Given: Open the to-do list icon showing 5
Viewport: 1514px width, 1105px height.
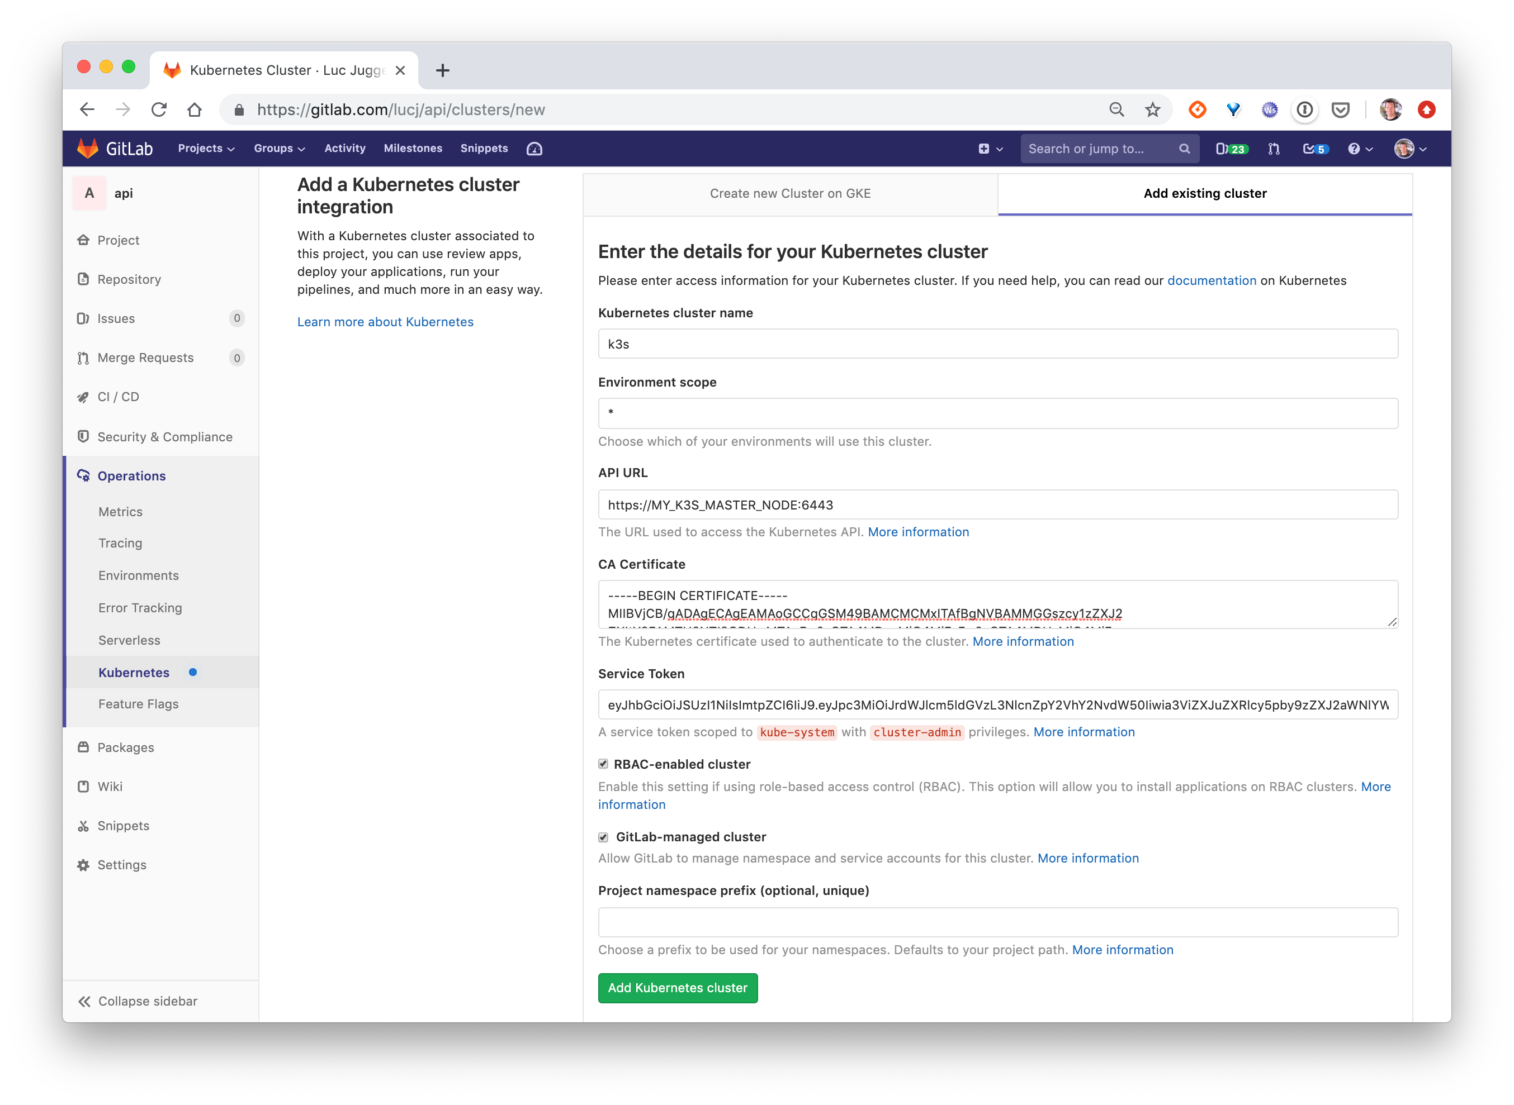Looking at the screenshot, I should coord(1314,149).
